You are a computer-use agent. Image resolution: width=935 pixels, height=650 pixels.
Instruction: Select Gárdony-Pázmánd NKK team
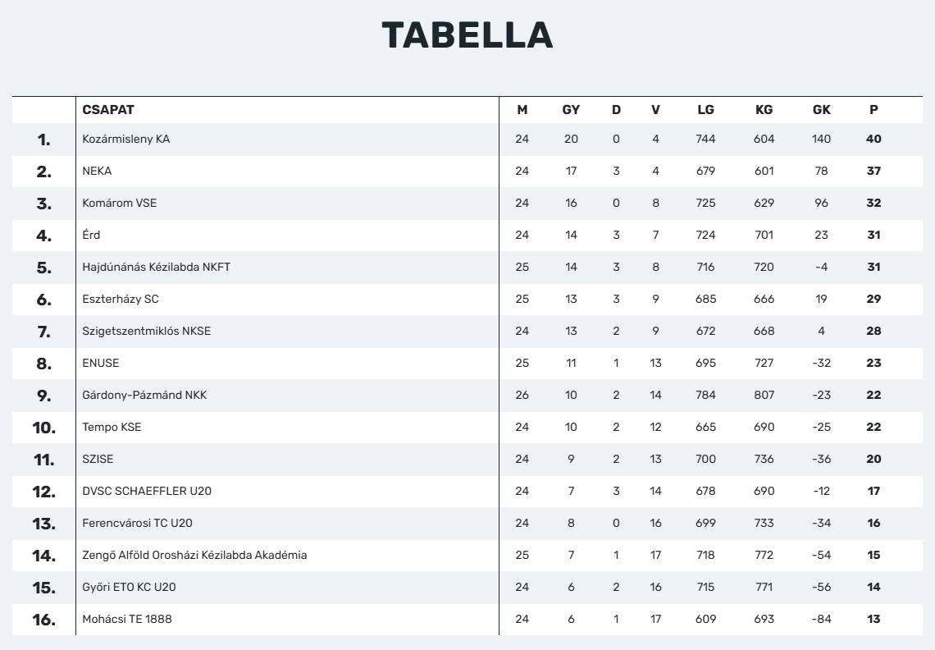point(144,395)
